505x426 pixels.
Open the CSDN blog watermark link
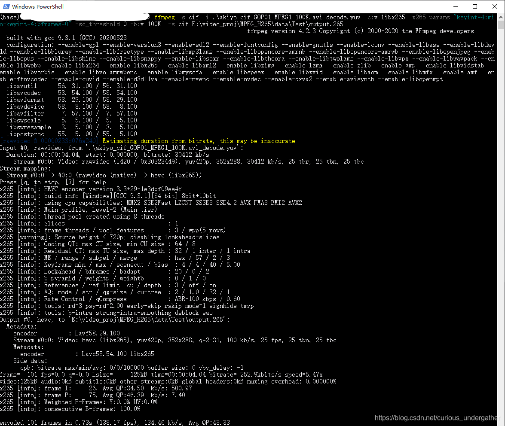coord(436,417)
